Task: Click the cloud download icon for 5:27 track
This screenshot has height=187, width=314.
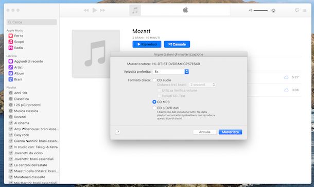Action: coord(286,77)
